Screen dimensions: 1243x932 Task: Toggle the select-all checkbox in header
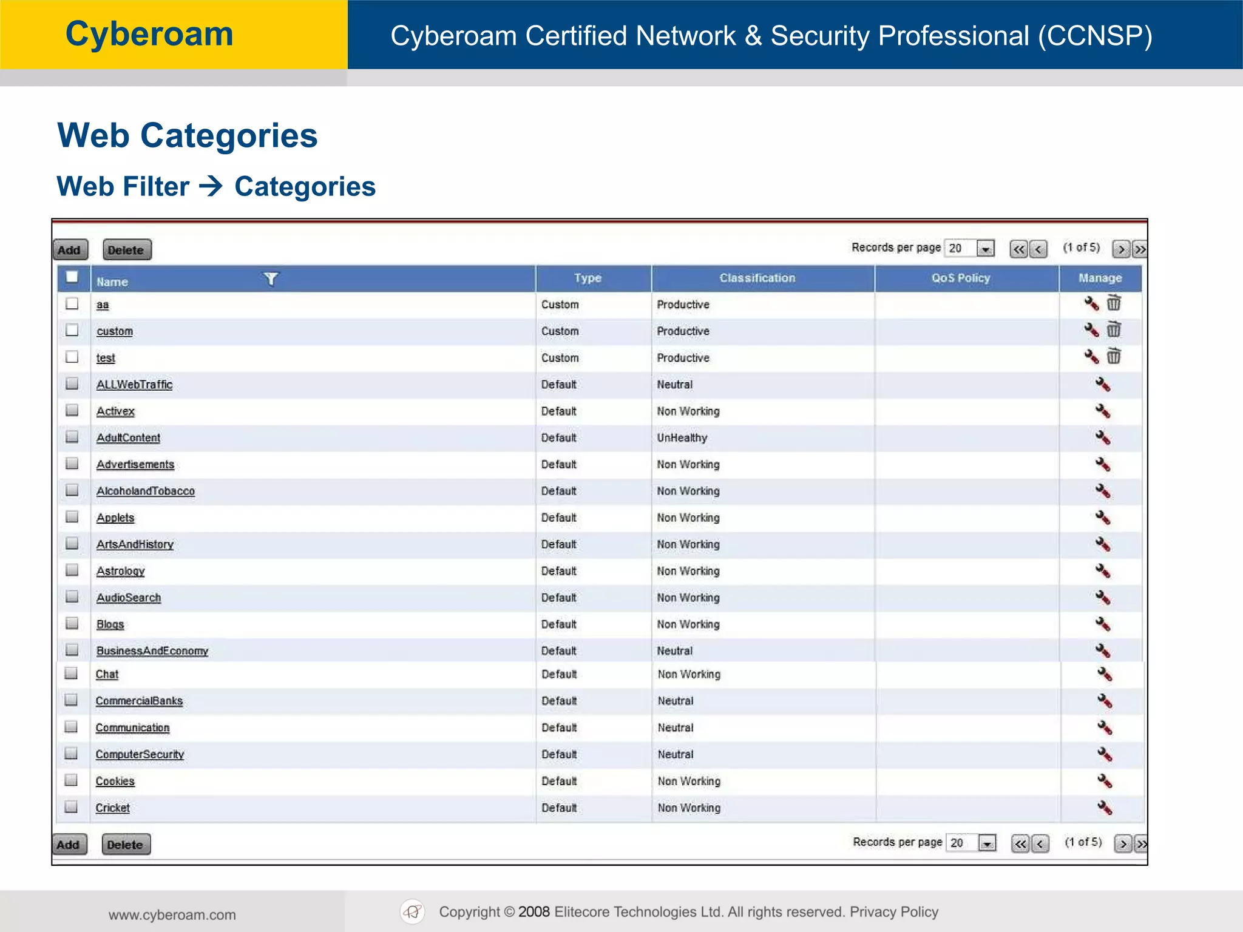[x=72, y=277]
